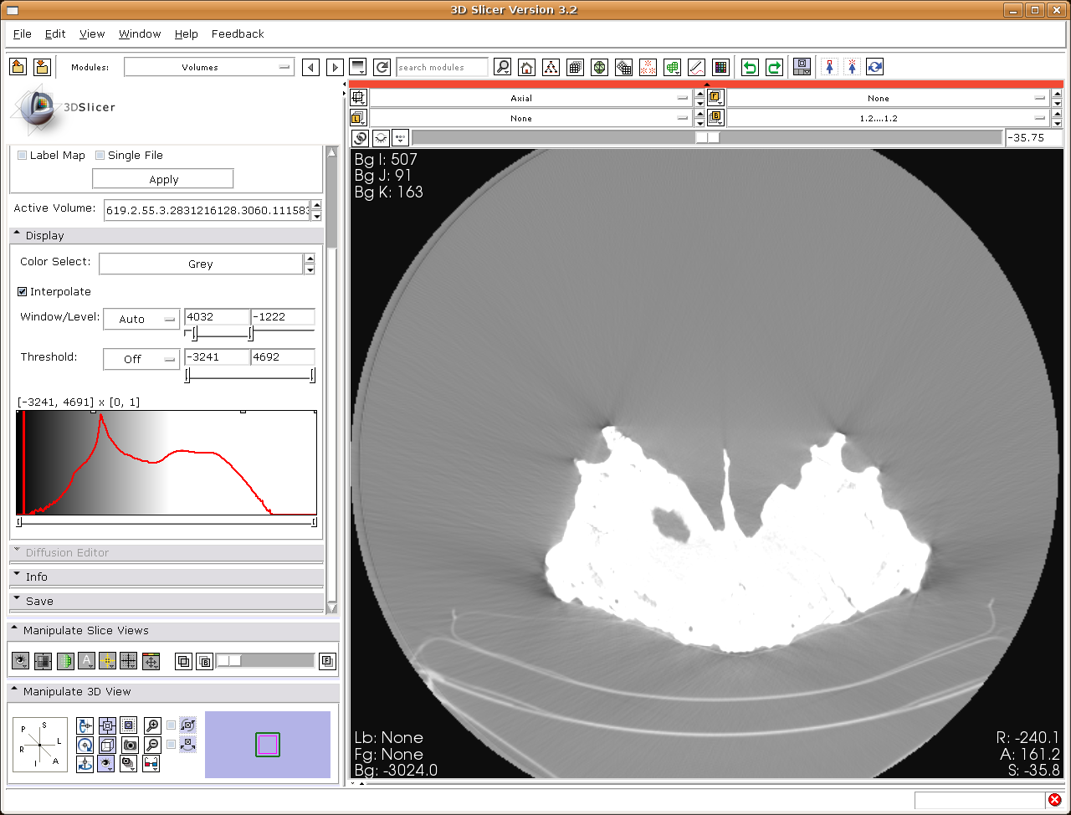This screenshot has width=1071, height=815.
Task: Open the Help menu
Action: [187, 33]
